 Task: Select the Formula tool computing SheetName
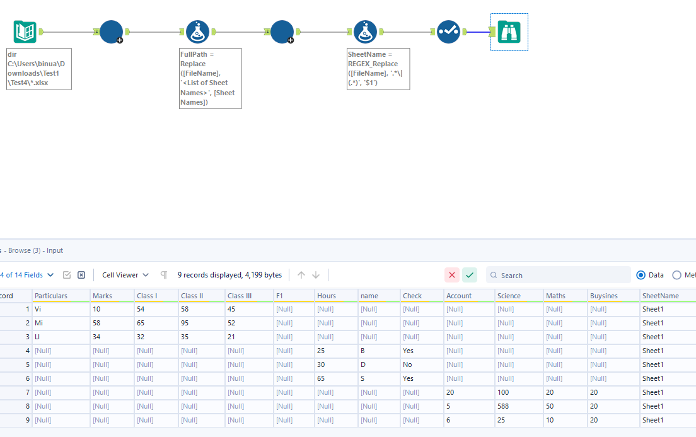click(x=366, y=32)
